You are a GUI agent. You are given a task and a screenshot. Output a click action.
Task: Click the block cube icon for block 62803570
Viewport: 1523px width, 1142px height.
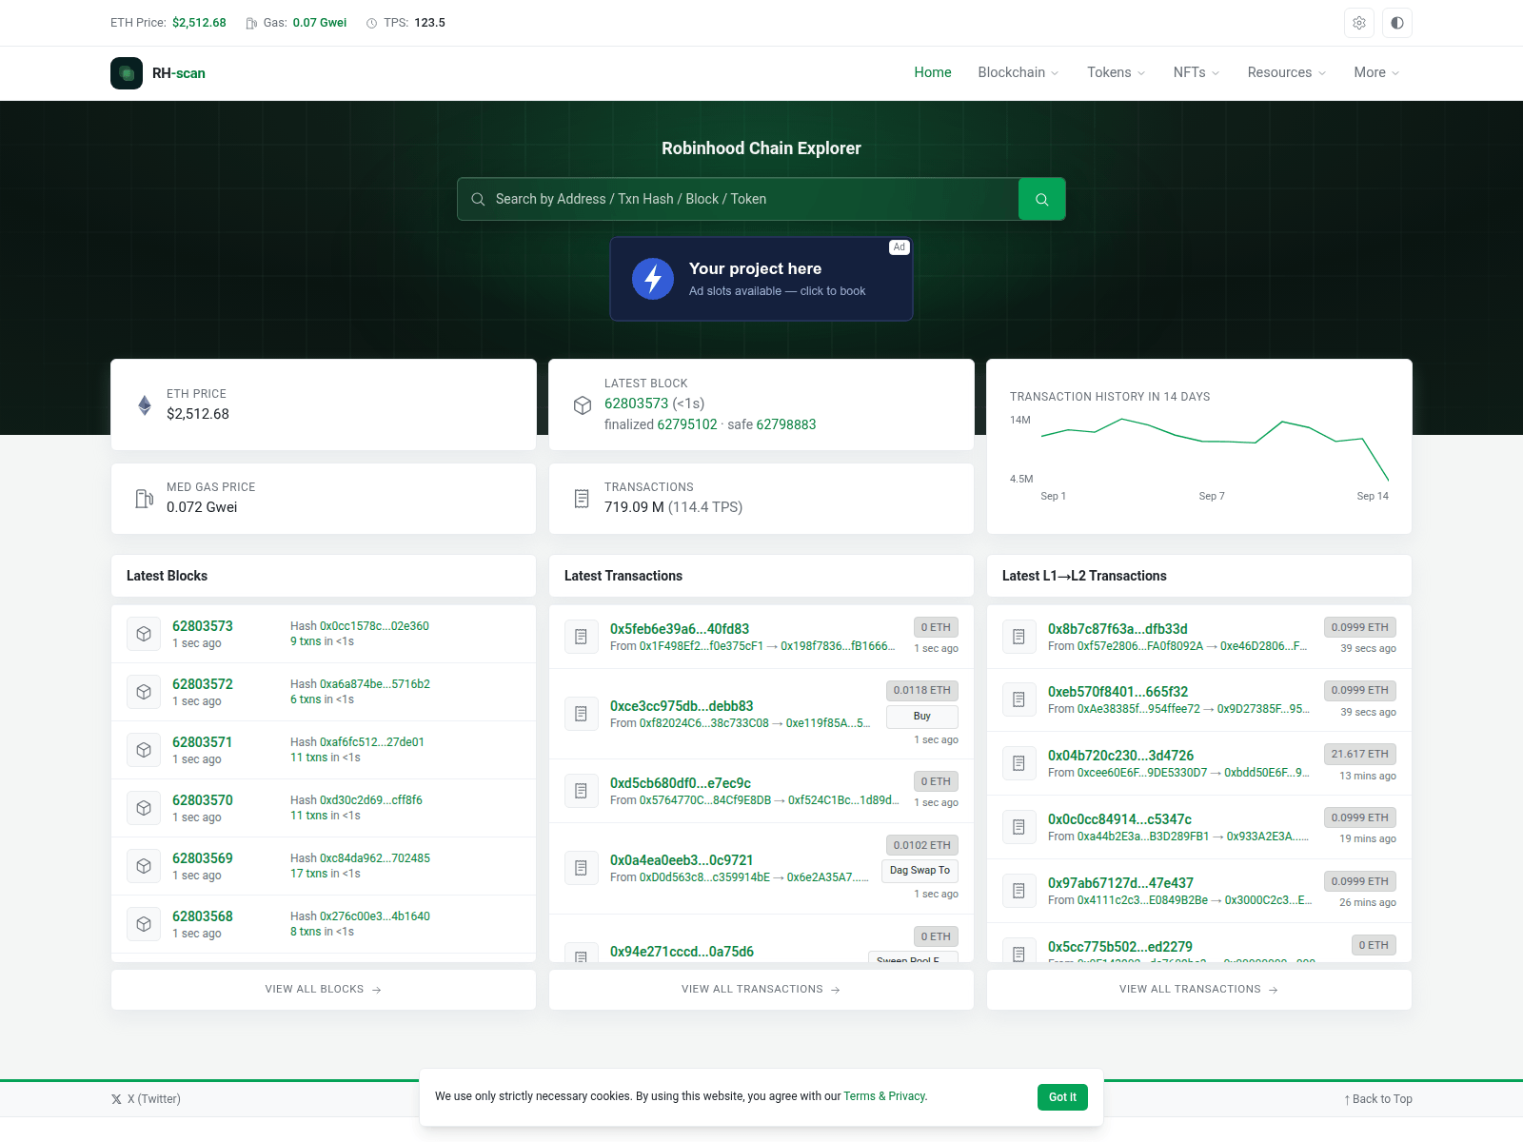[x=144, y=808]
